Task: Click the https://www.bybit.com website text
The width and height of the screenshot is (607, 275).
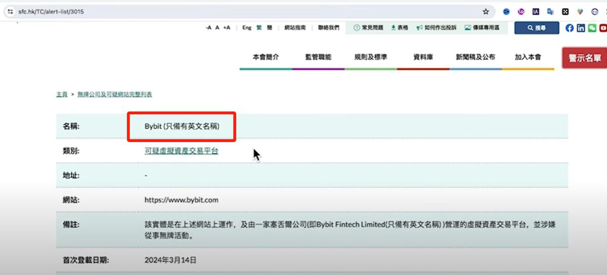Action: pyautogui.click(x=182, y=200)
